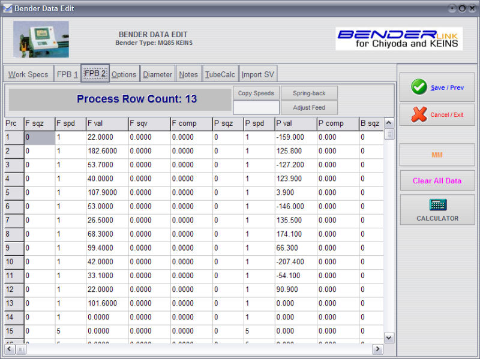Toggle the MM units button
Screen dimensions: 480x359
[x=437, y=155]
